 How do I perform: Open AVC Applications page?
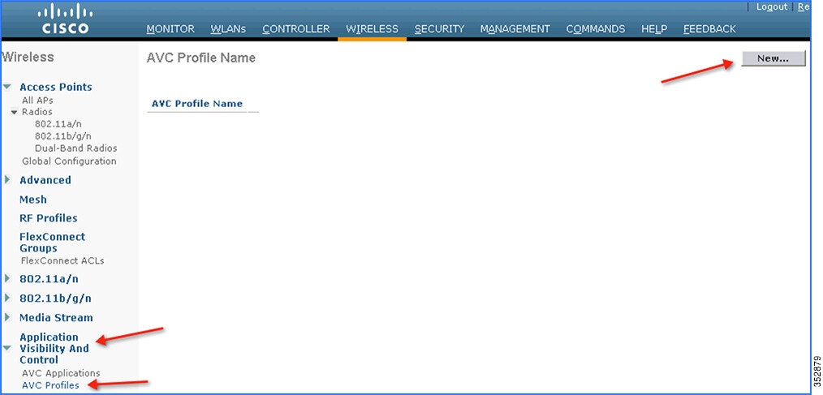click(61, 373)
